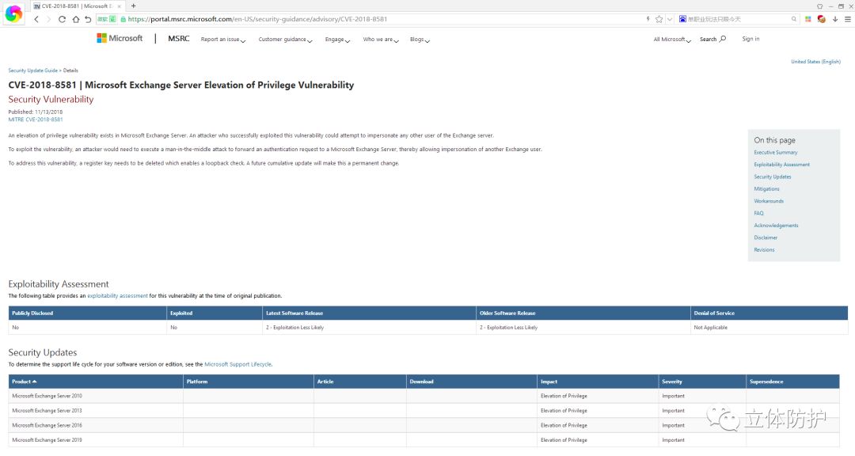Jump to Executive Summary section
This screenshot has height=456, width=855.
point(775,153)
